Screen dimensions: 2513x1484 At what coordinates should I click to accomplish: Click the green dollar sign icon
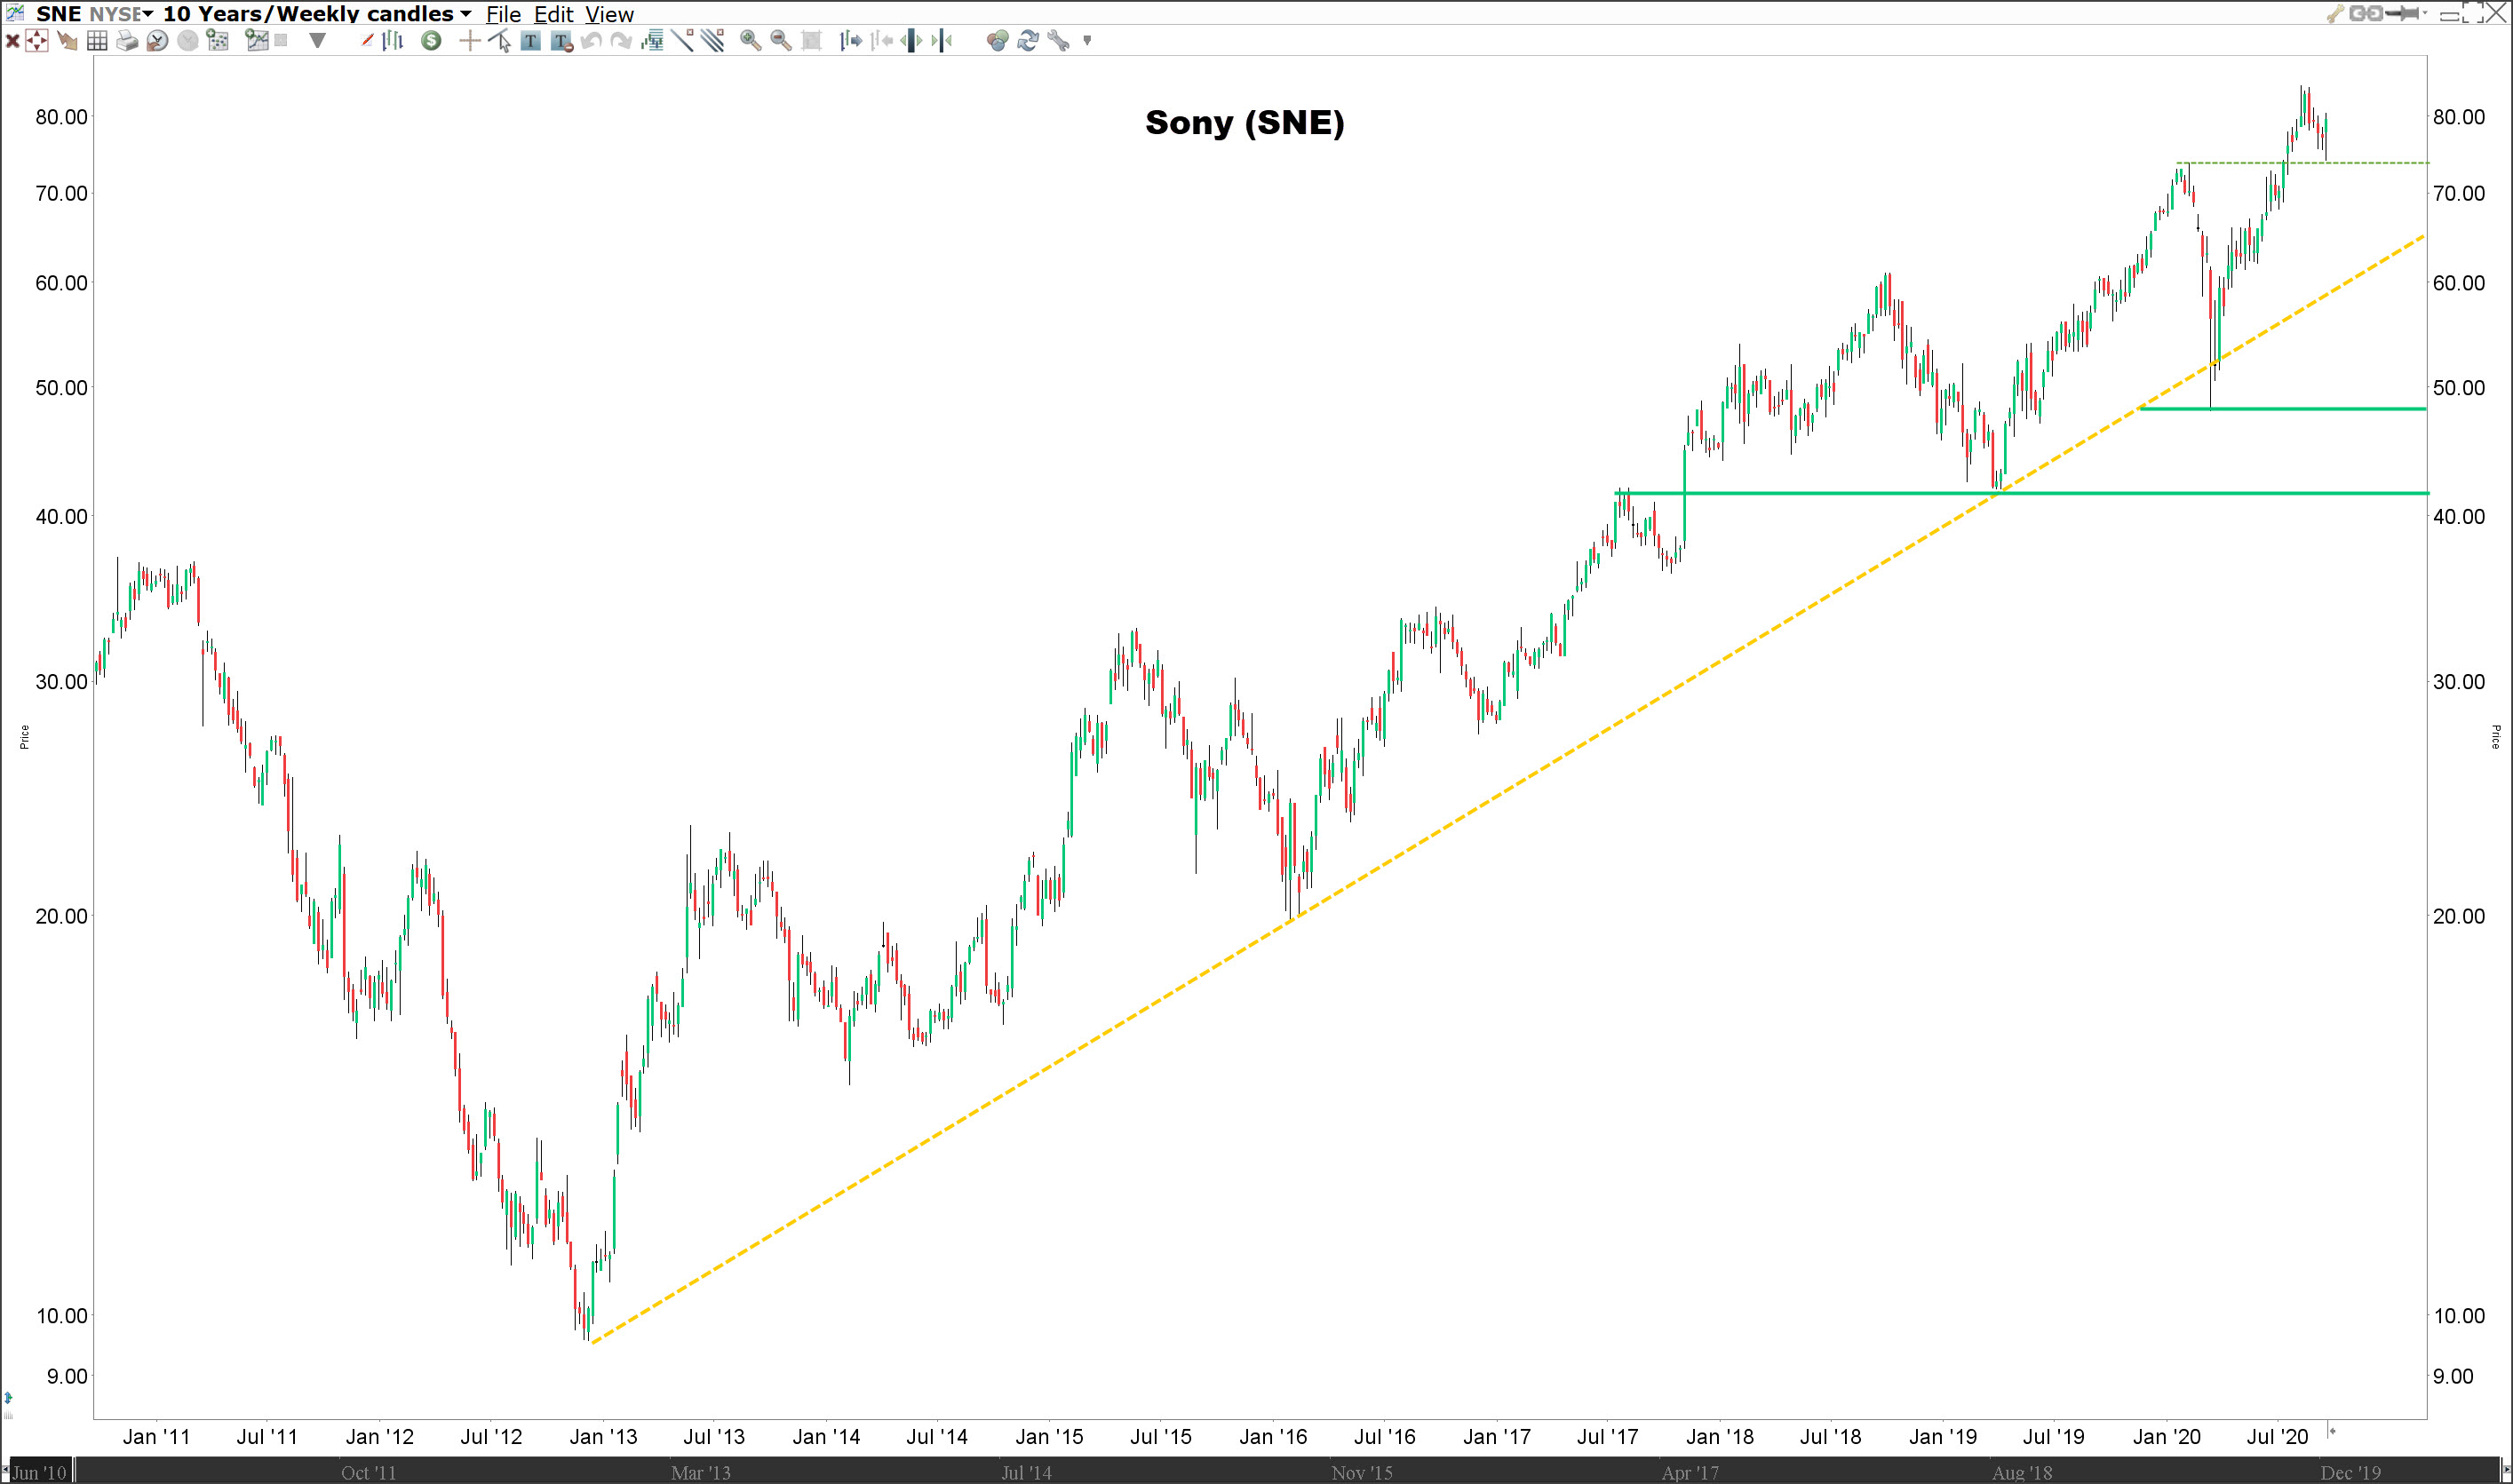(431, 41)
